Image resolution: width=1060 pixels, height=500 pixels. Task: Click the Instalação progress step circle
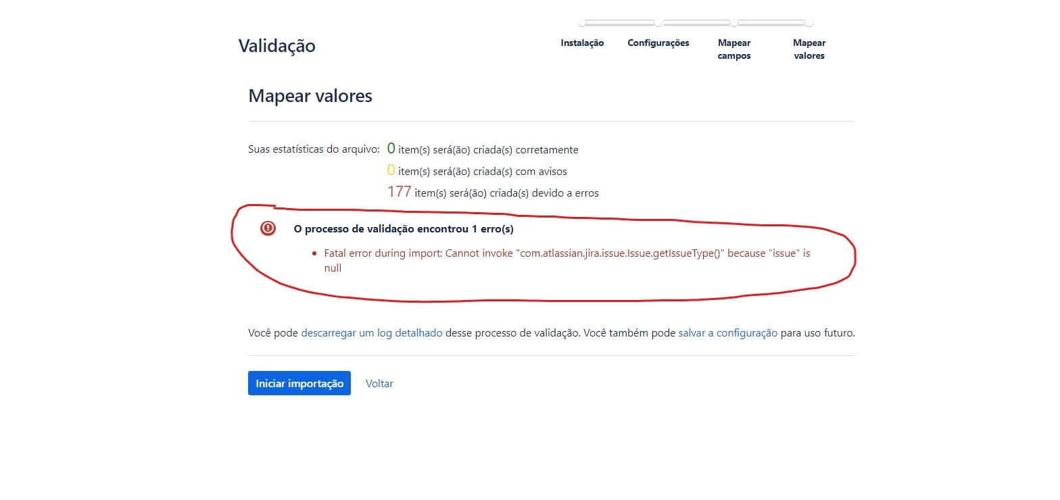pyautogui.click(x=582, y=23)
